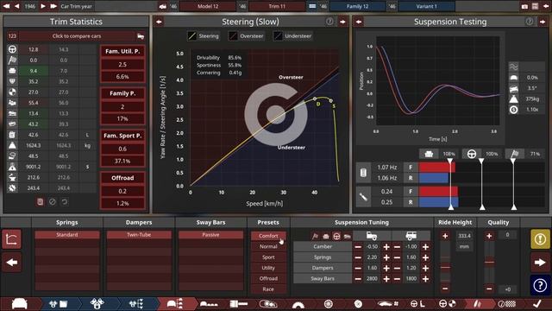The width and height of the screenshot is (552, 311).
Task: Open Suspension Testing help tooltip
Action: coord(530,22)
